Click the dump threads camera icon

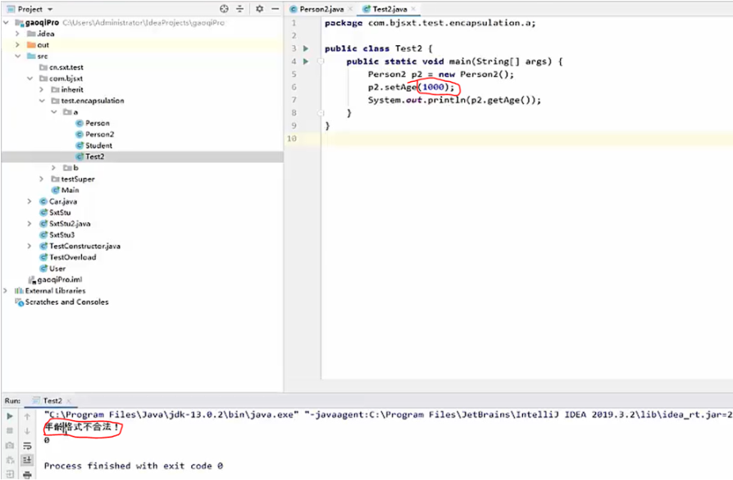10,446
